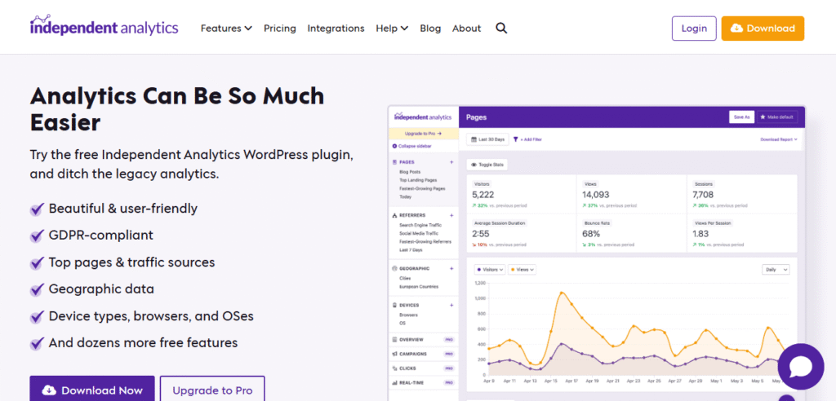The image size is (836, 401).
Task: Click the plus icon beside Pages section
Action: click(x=451, y=162)
